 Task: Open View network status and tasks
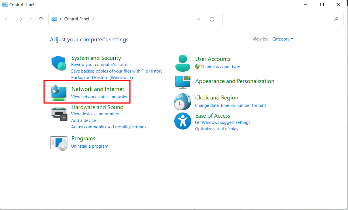coord(99,97)
